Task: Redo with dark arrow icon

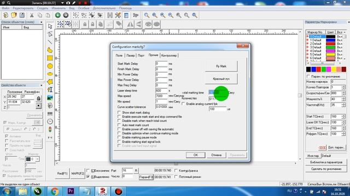Action: (x=66, y=15)
